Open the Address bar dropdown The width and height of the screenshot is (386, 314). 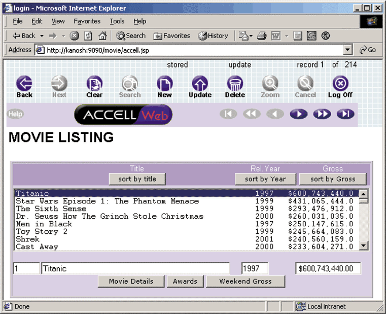(347, 50)
